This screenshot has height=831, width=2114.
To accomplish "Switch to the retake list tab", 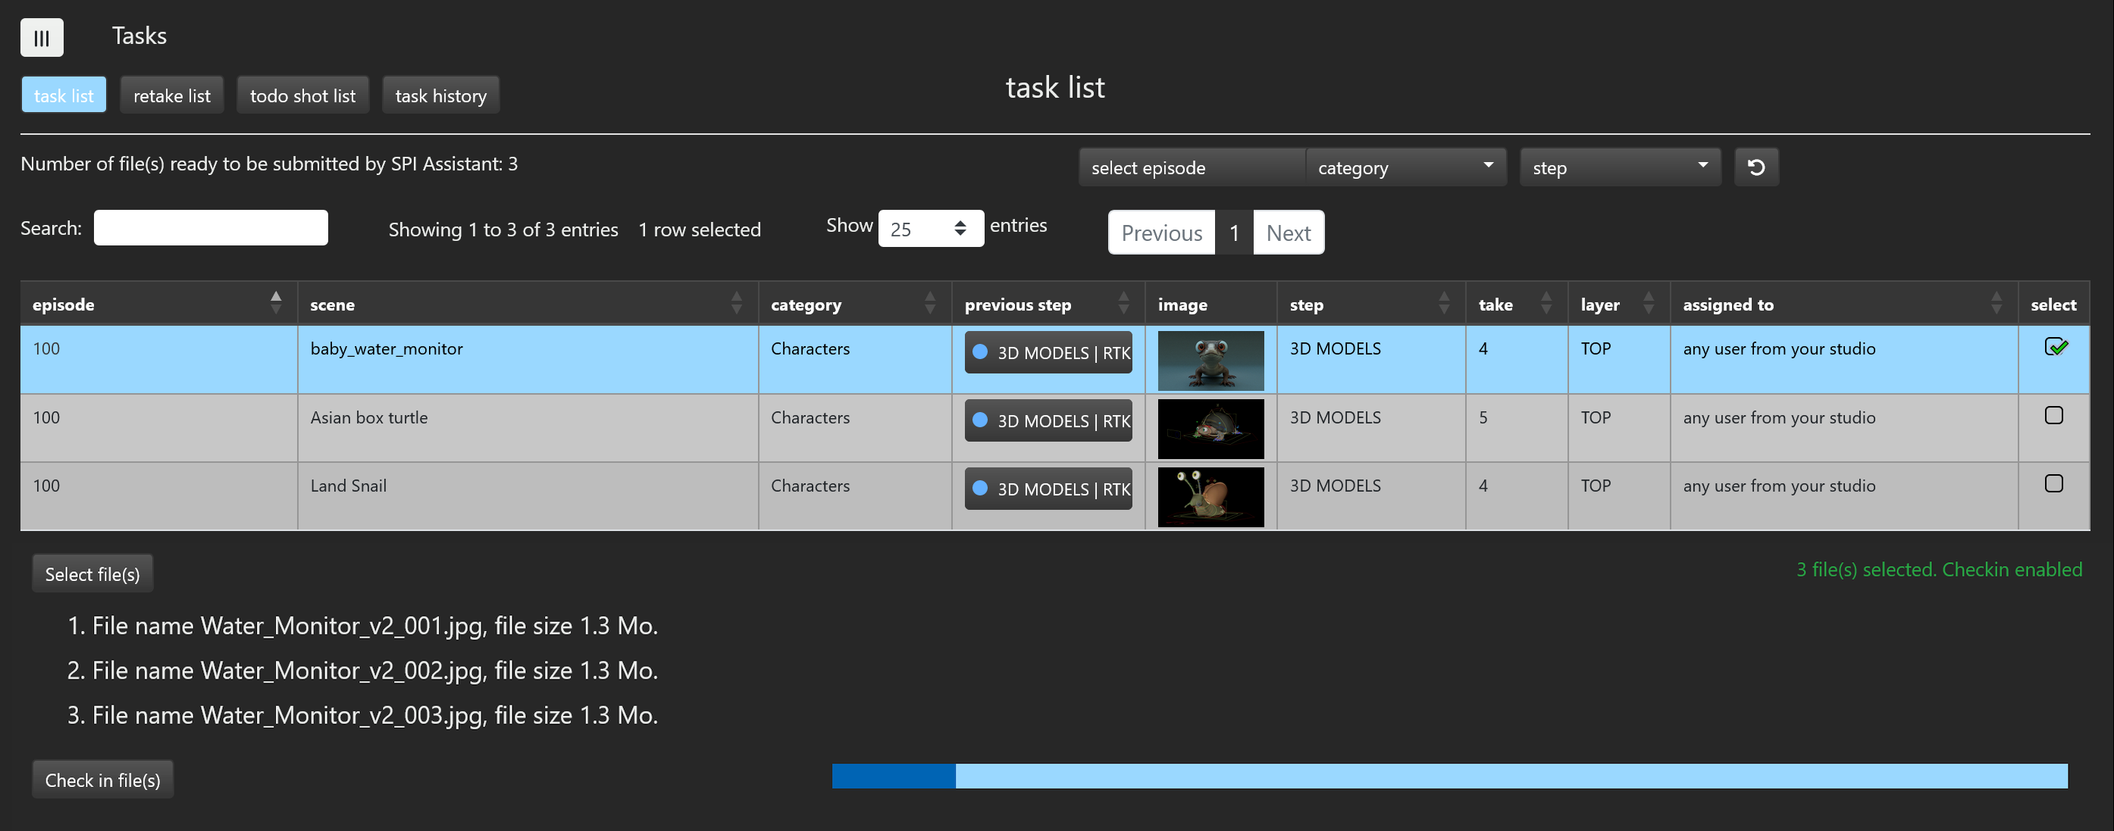I will point(171,95).
